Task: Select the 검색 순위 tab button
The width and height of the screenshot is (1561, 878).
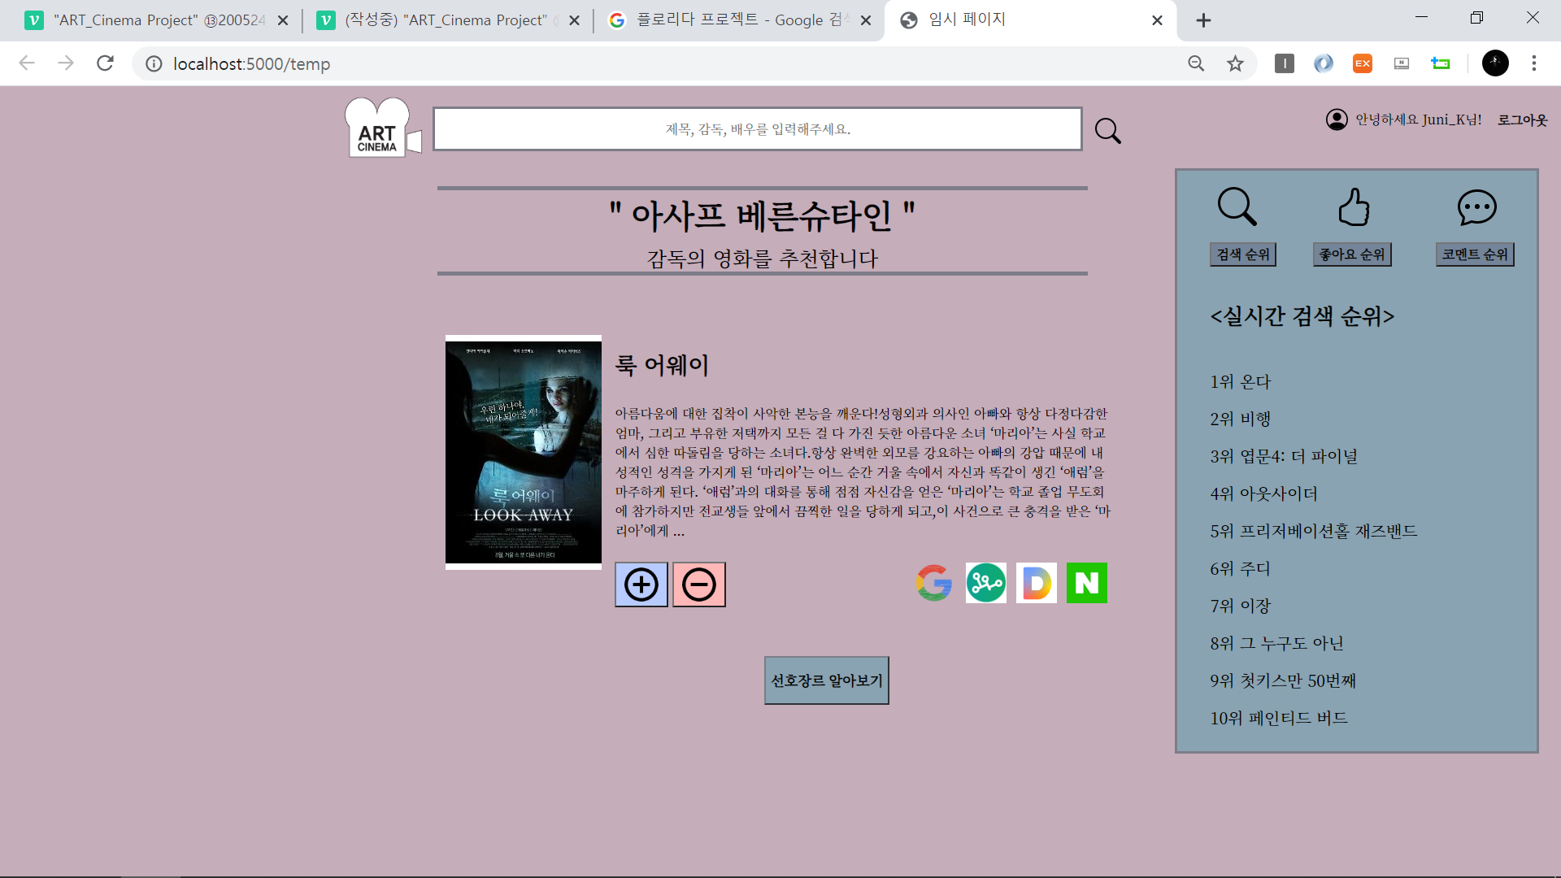Action: tap(1242, 254)
